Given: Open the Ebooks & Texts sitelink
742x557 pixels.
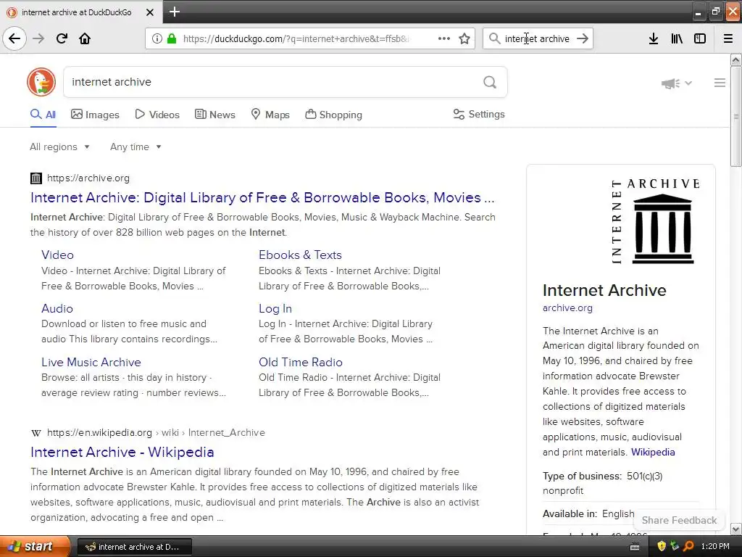Looking at the screenshot, I should (x=300, y=255).
